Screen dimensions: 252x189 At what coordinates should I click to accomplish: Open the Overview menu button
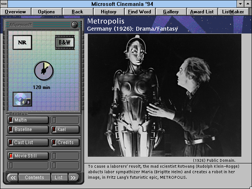click(15, 12)
